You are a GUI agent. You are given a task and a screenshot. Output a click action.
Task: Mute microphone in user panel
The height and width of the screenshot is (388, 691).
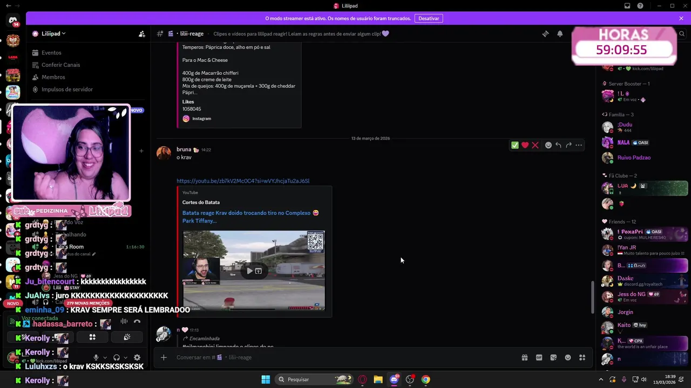(96, 357)
